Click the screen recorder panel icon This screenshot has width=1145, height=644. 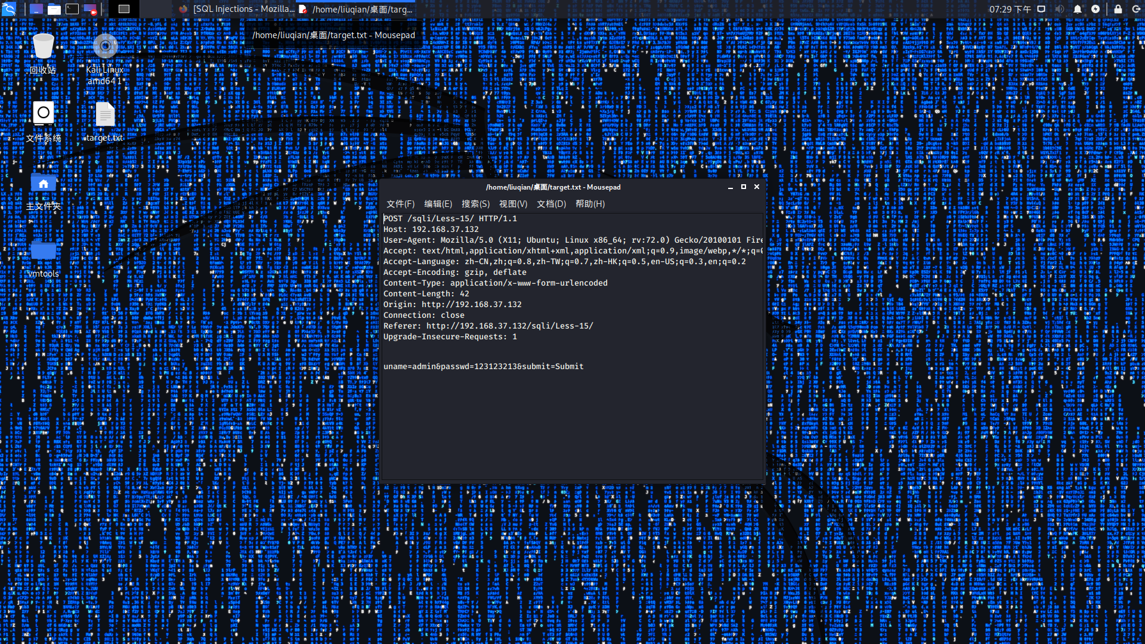(x=90, y=9)
